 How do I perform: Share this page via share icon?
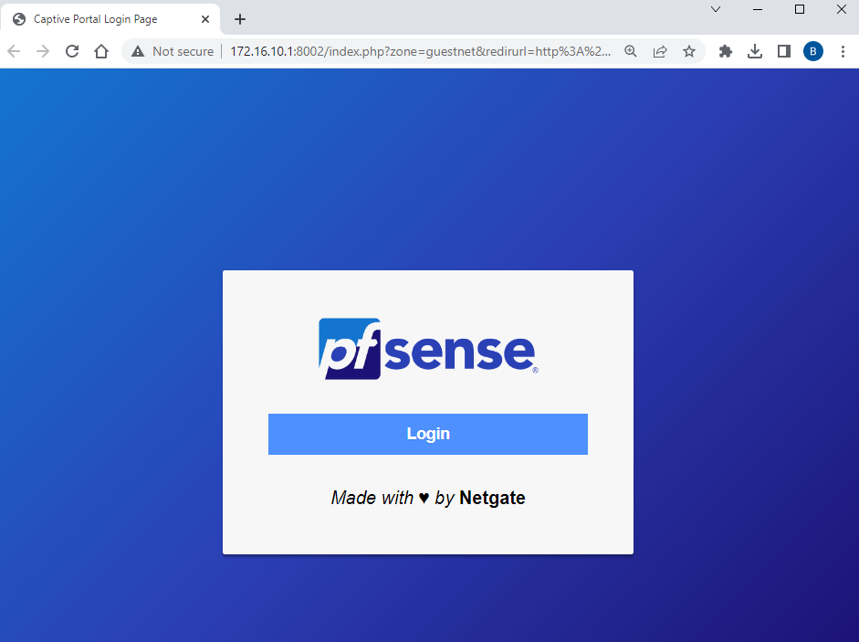[660, 51]
